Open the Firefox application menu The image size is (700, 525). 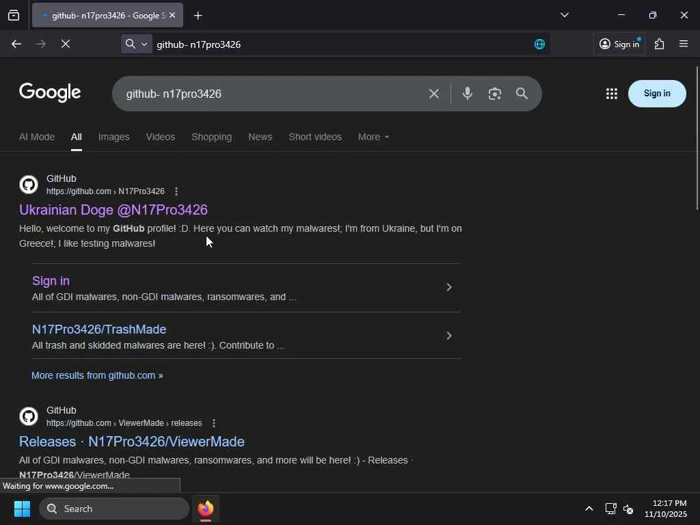pyautogui.click(x=684, y=44)
